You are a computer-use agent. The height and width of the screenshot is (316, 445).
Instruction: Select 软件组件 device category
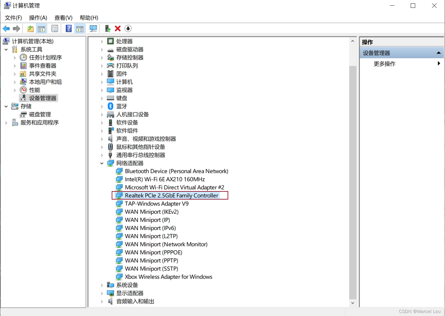127,131
